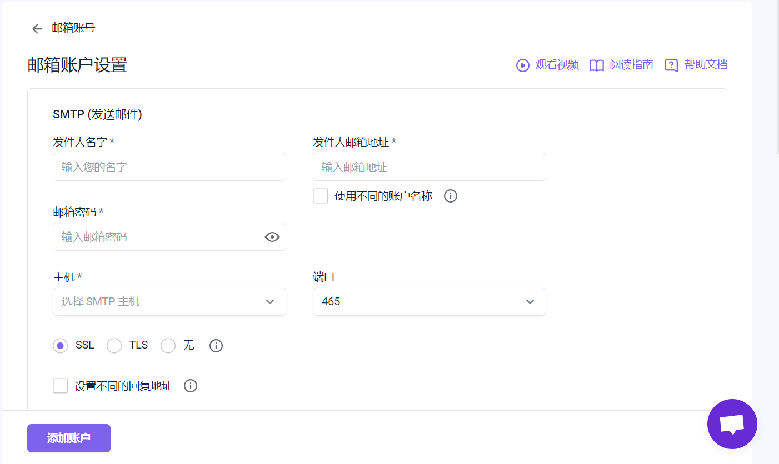Screen dimensions: 779x464
Task: Click the 阅读指南 book icon
Action: (x=596, y=65)
